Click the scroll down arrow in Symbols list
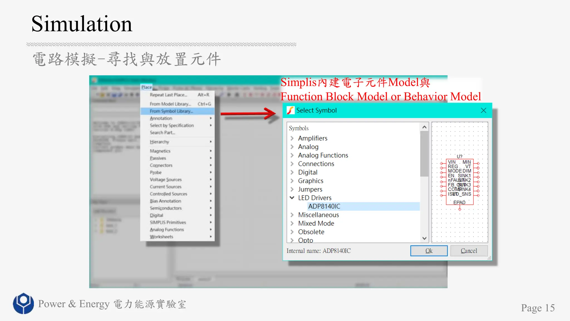The height and width of the screenshot is (321, 570). pos(424,238)
